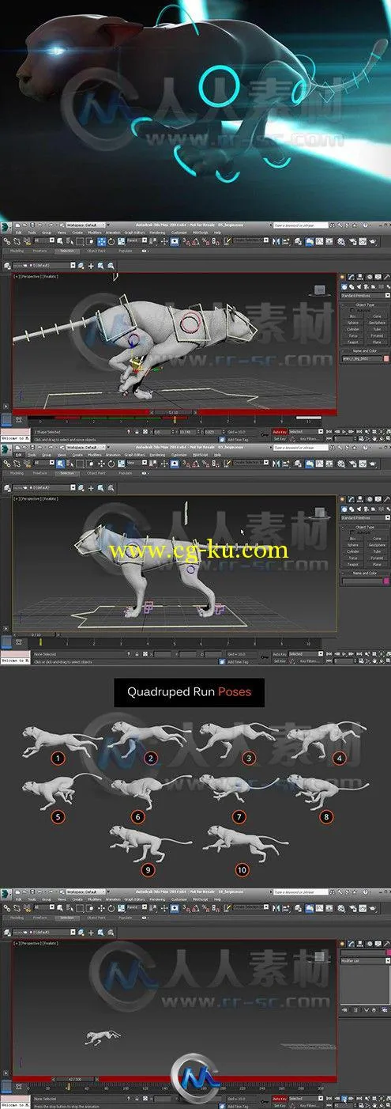The width and height of the screenshot is (391, 1109).
Task: Open Parent coordinate dropdown in top window toolbar
Action: pyautogui.click(x=138, y=240)
